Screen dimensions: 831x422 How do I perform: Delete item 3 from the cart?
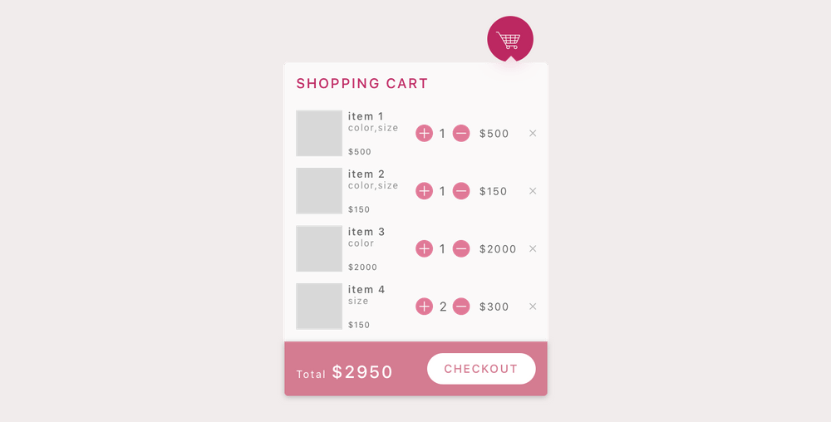533,249
